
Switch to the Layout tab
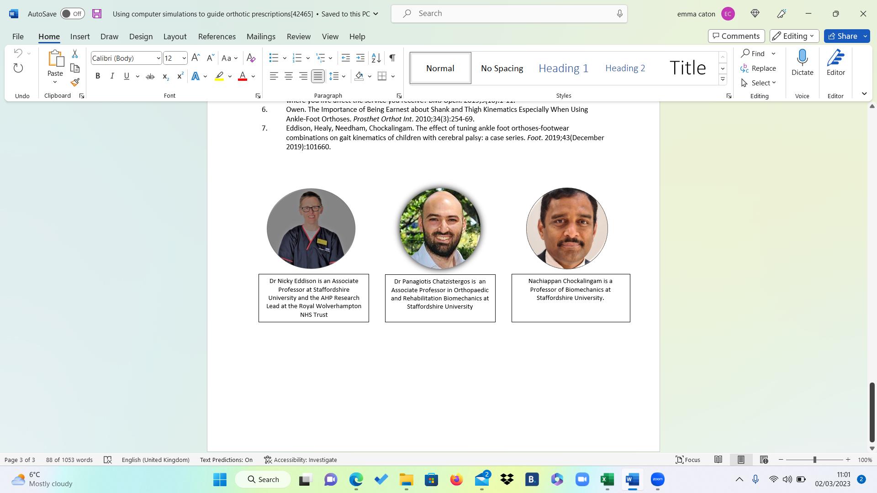(x=174, y=37)
